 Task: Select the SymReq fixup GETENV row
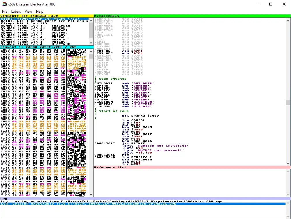tap(44, 35)
